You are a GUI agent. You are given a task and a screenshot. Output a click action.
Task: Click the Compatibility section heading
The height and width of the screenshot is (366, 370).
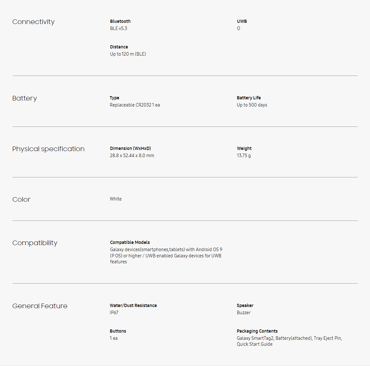point(35,243)
